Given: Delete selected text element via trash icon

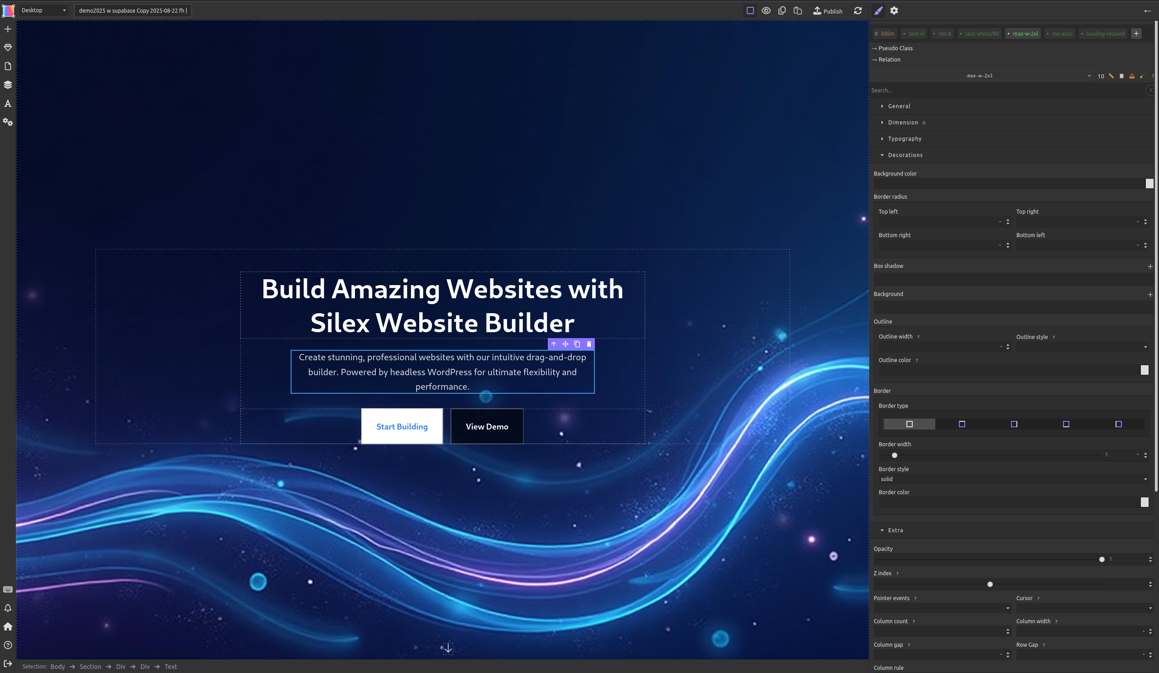Looking at the screenshot, I should tap(589, 344).
